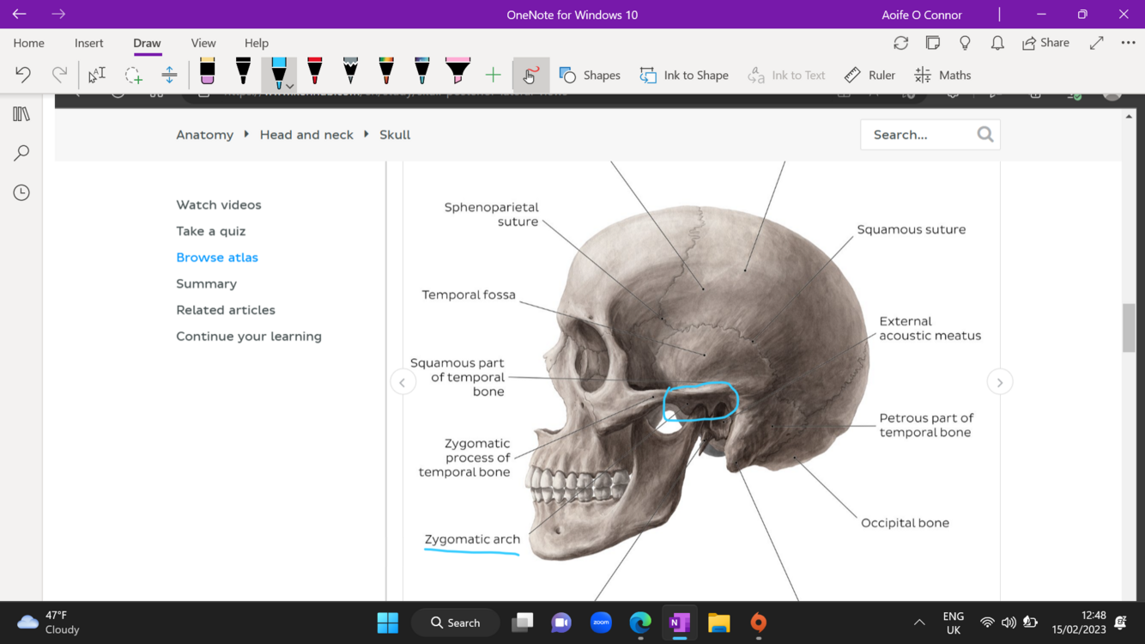Screen dimensions: 1145x644
Task: Click Take a quiz link
Action: (211, 231)
